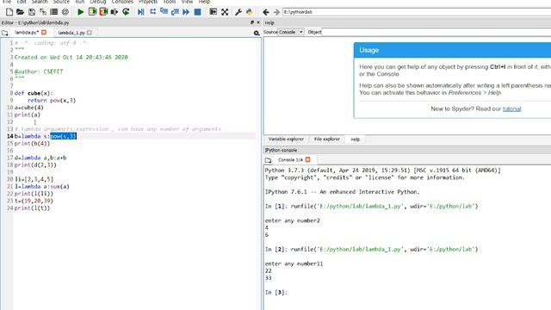Image resolution: width=551 pixels, height=310 pixels.
Task: Open the View menu
Action: (187, 2)
